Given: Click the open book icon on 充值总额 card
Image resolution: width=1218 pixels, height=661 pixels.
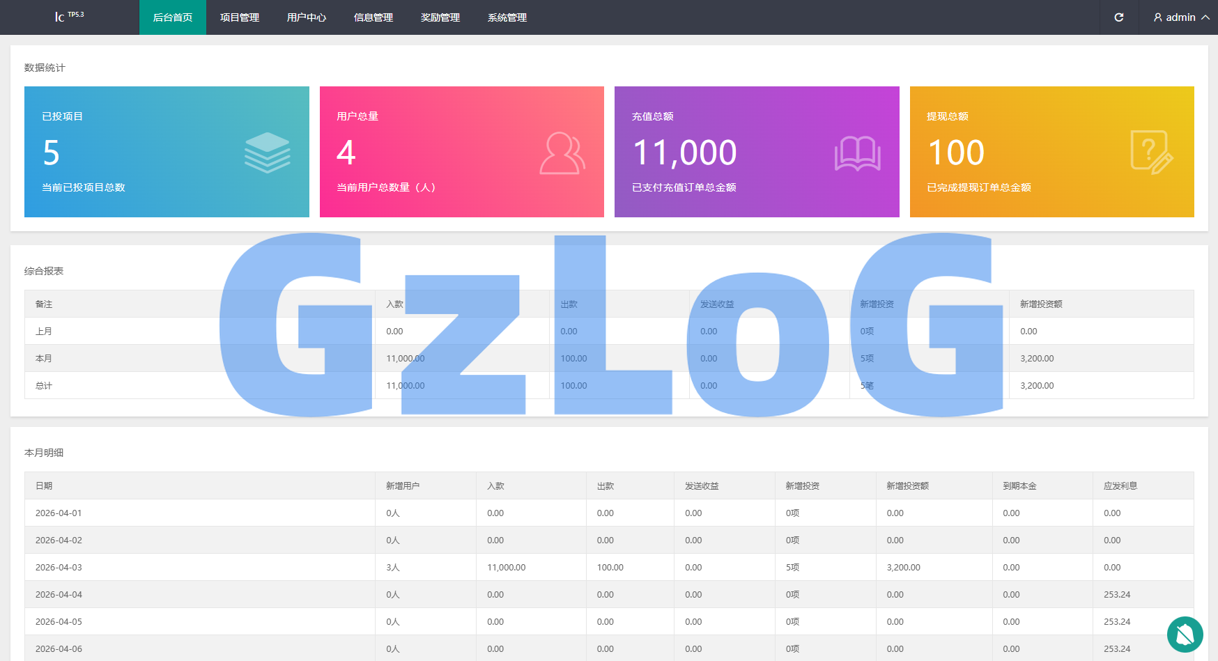Looking at the screenshot, I should pyautogui.click(x=857, y=153).
